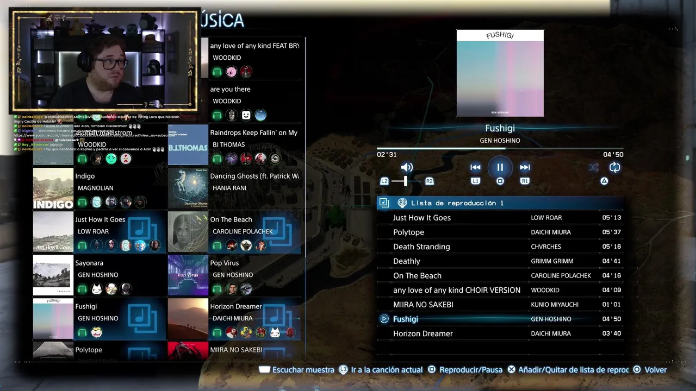Click the streamer webcam overlay
Image resolution: width=696 pixels, height=391 pixels.
coord(105,60)
